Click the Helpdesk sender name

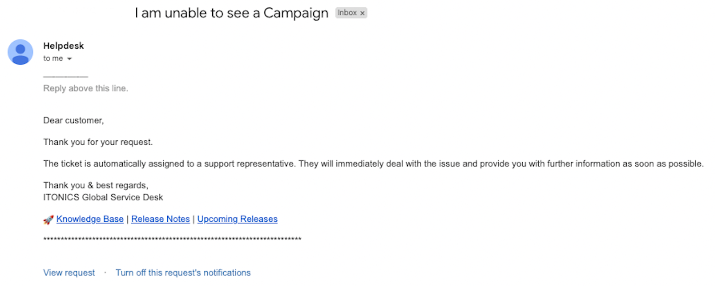pyautogui.click(x=63, y=46)
